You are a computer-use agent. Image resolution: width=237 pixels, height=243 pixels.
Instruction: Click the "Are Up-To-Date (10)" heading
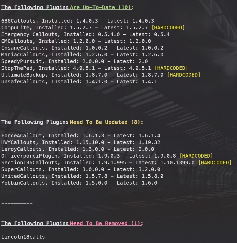[101, 7]
